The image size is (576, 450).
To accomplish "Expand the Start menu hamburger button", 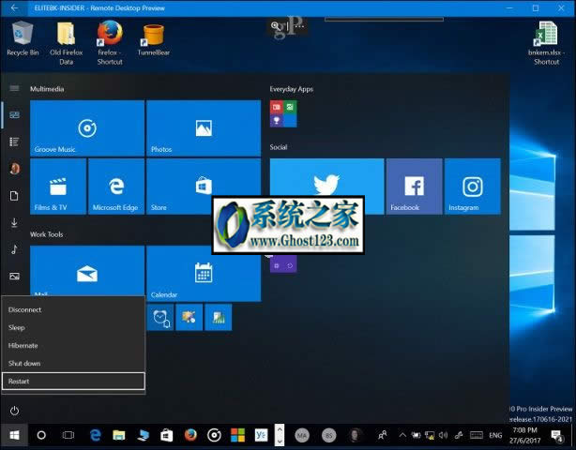I will coord(14,88).
